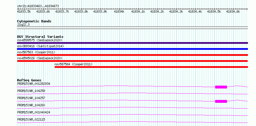
Task: Click the magenta exon block of NM_001282934
Action: coord(221,87)
